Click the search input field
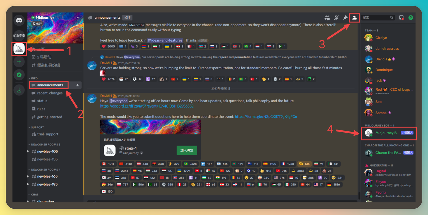Screen dimensions: 428x215 [x=375, y=18]
